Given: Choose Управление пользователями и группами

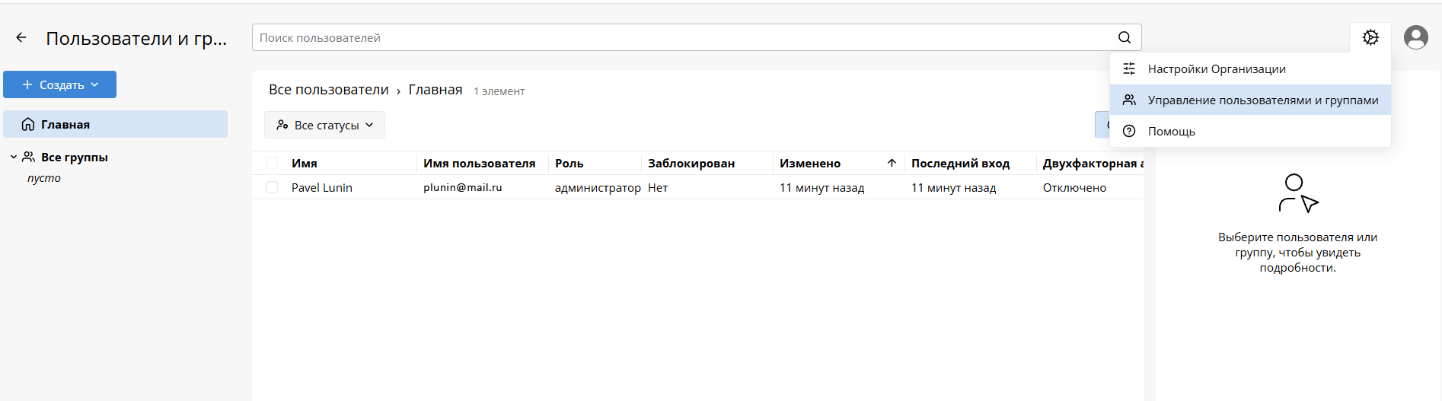Looking at the screenshot, I should [x=1250, y=100].
